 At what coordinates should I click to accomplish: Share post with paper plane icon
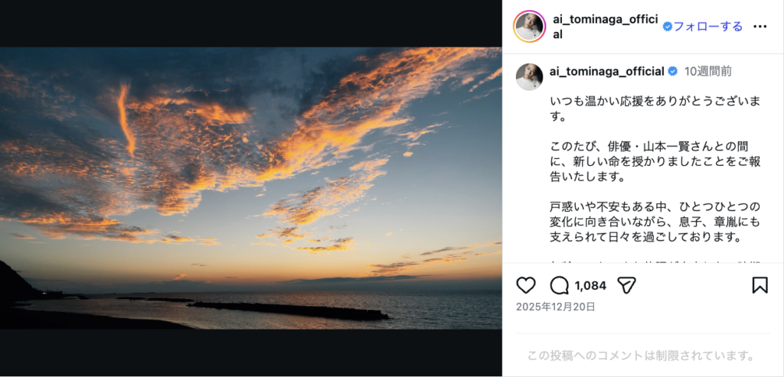(626, 286)
